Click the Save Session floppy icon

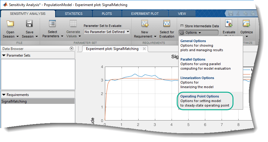(29, 24)
